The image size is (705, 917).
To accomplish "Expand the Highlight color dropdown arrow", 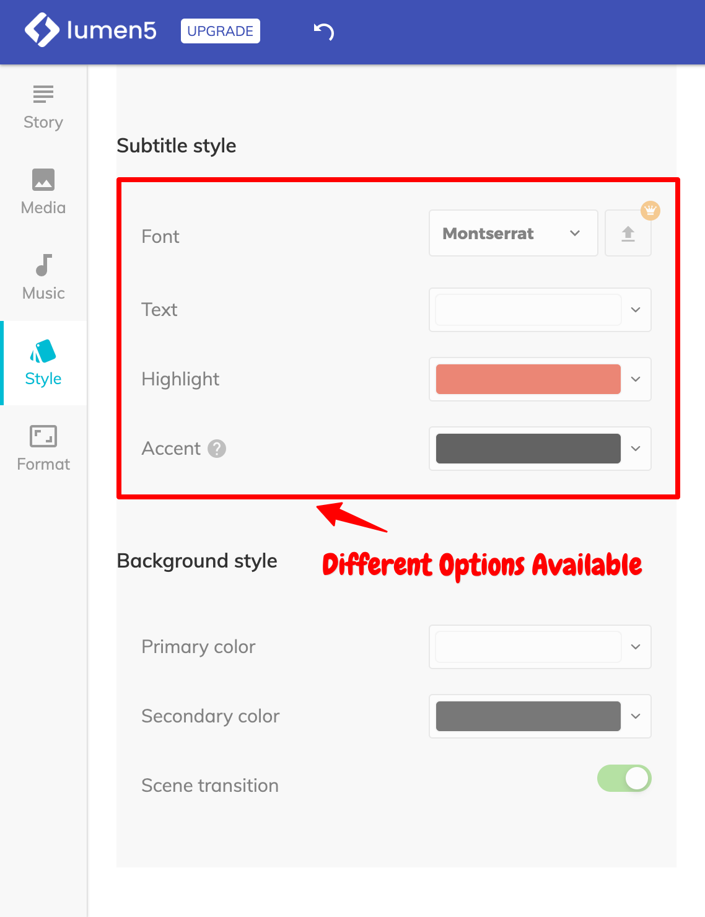I will pyautogui.click(x=636, y=379).
